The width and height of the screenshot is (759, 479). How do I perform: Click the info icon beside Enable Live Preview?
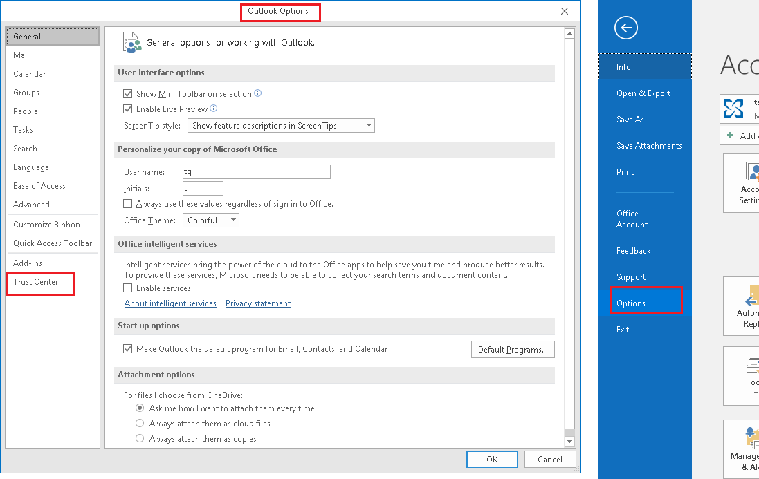point(214,109)
